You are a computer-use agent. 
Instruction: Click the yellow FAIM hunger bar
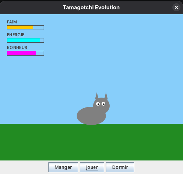tap(25, 27)
